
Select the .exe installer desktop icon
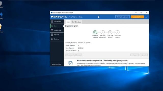pos(1,28)
